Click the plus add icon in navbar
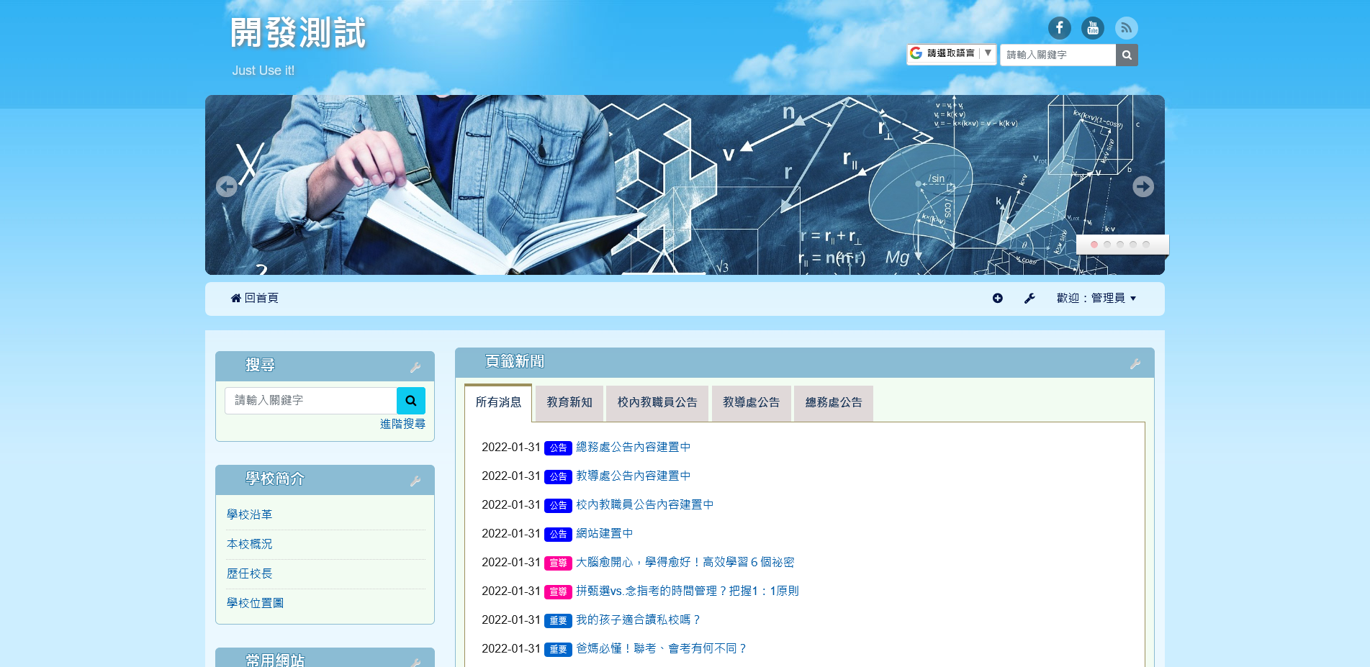Screen dimensions: 1370x667 997,298
